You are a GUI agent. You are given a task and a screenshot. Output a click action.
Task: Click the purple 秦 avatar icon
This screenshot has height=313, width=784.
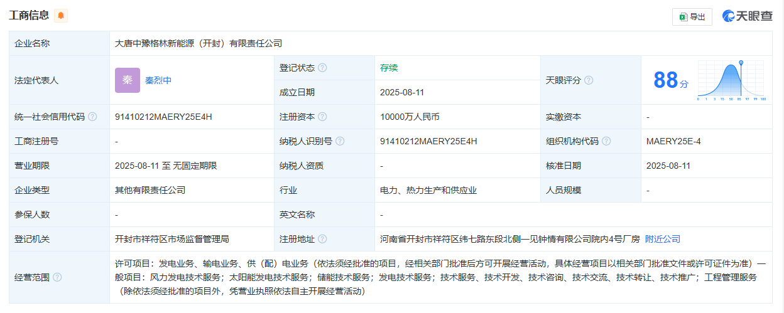pyautogui.click(x=127, y=80)
